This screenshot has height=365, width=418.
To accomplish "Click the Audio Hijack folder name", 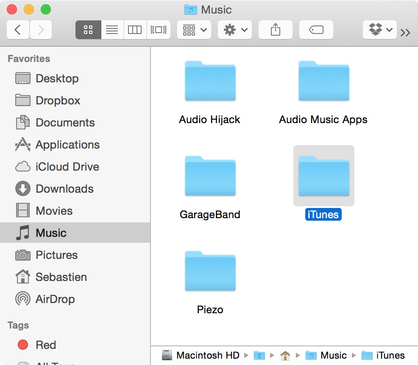I will coord(209,120).
